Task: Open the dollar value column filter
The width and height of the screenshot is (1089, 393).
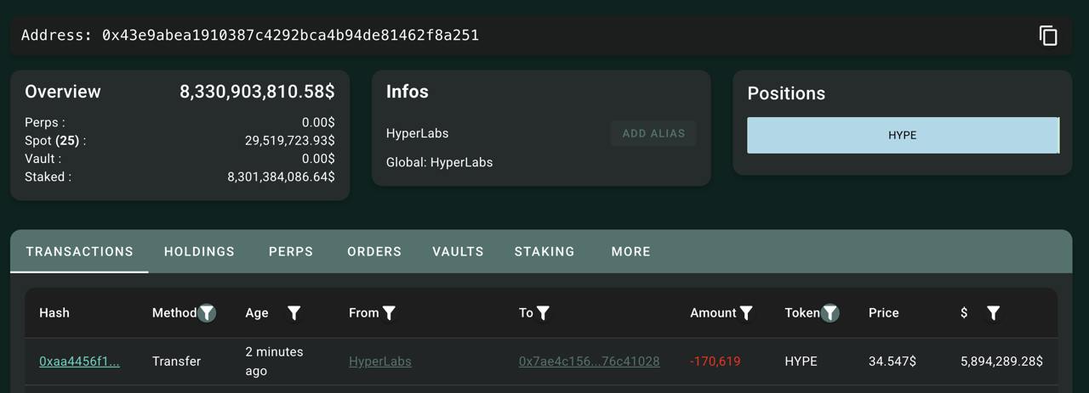Action: [x=993, y=313]
